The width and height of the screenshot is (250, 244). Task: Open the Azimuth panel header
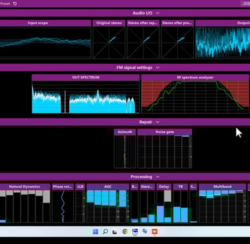point(125,132)
